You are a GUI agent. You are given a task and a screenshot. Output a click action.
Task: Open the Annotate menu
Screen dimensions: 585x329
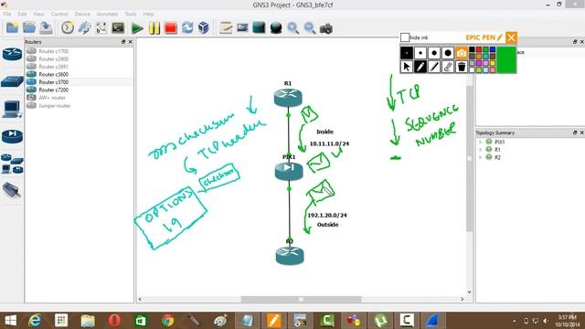pos(107,14)
